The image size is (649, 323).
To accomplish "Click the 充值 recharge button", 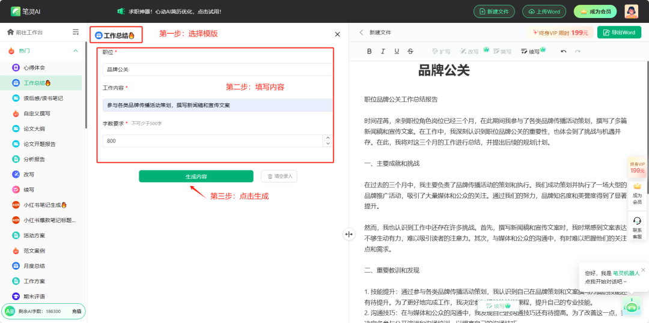I will pos(76,312).
